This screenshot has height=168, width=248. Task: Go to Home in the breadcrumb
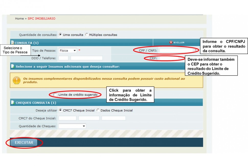19,19
